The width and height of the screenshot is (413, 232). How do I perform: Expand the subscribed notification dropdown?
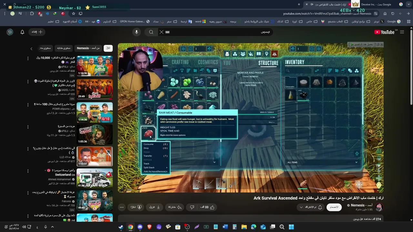pos(310,207)
